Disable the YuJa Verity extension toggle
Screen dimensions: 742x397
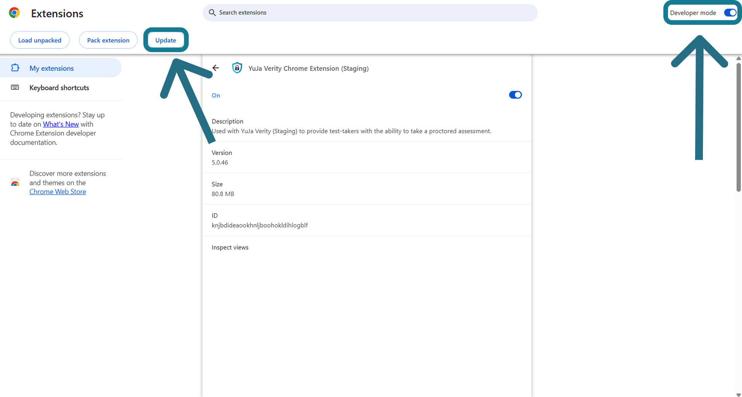pyautogui.click(x=515, y=95)
